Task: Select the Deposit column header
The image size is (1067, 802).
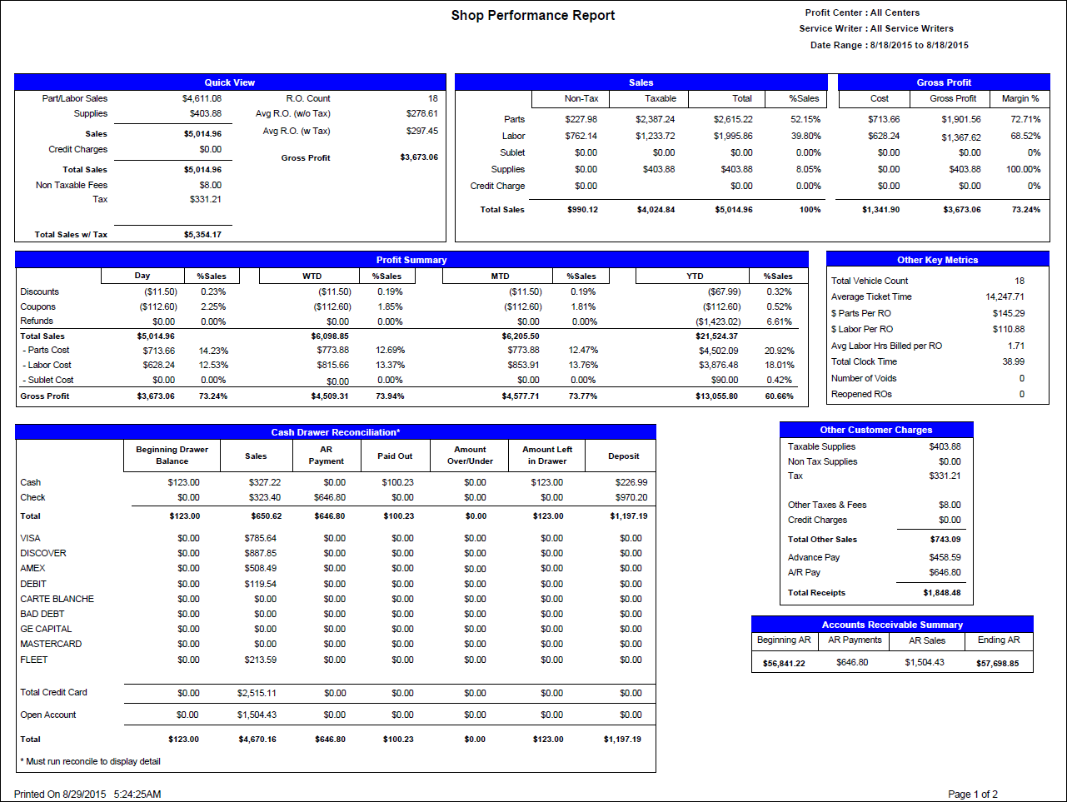Action: point(623,456)
